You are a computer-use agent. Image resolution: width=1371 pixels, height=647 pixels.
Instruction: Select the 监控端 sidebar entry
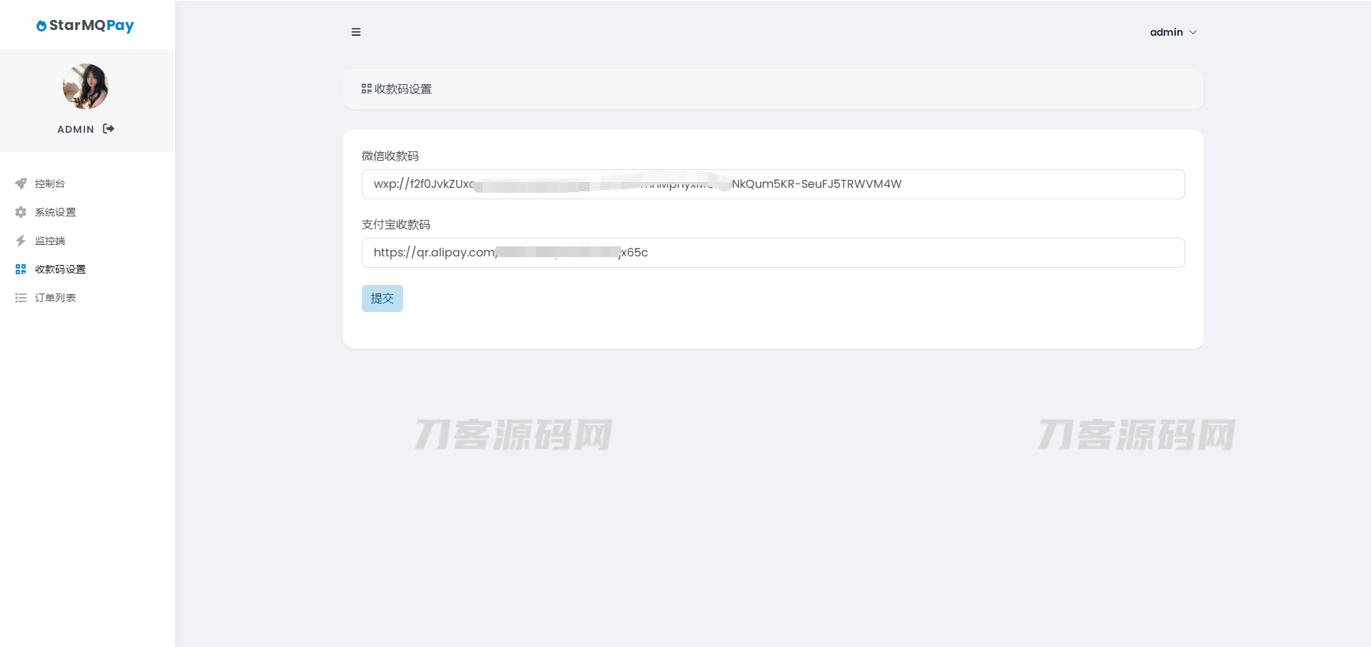(x=50, y=241)
